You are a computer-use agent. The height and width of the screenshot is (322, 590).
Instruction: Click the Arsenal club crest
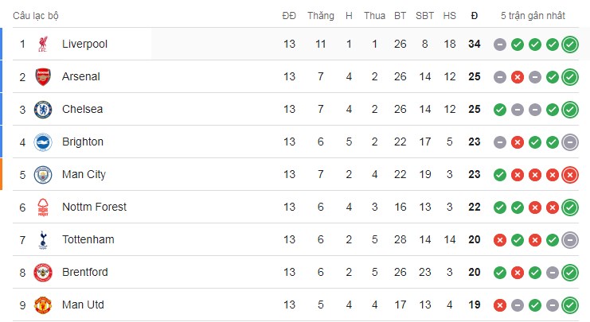pos(42,77)
